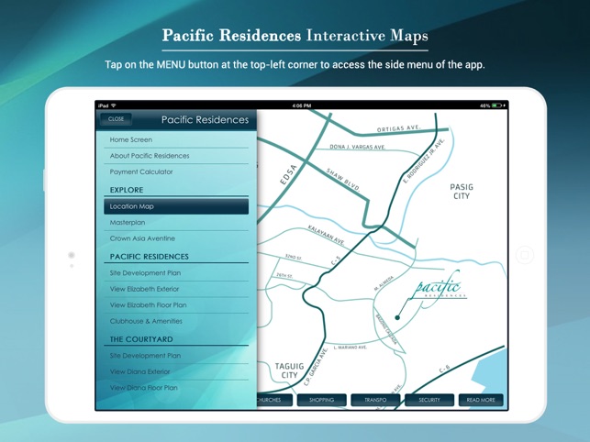Image resolution: width=590 pixels, height=442 pixels.
Task: Tap the E. RODRIGUEZ JR. AVE. label
Action: (424, 160)
